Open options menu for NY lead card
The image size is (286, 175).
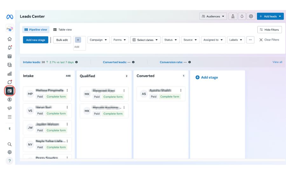pos(67,141)
